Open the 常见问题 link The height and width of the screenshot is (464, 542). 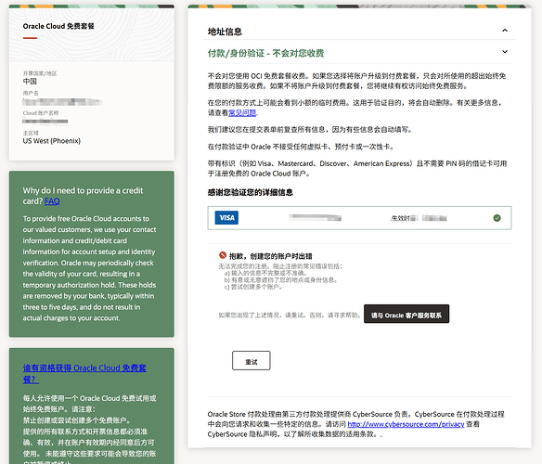pos(242,112)
